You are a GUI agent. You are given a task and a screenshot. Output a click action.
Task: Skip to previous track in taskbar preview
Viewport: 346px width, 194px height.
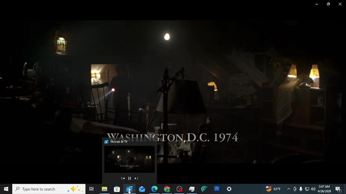click(x=123, y=178)
